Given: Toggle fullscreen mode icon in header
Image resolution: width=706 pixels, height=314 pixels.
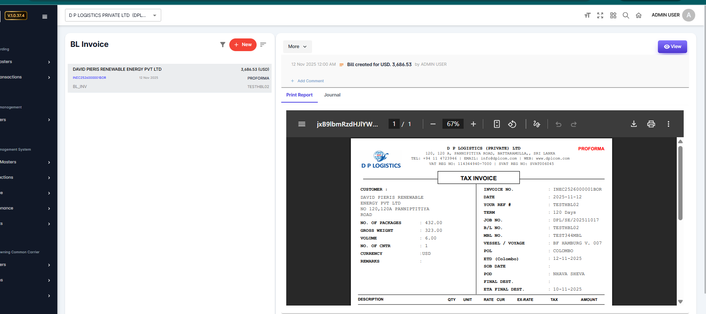Looking at the screenshot, I should (x=600, y=15).
